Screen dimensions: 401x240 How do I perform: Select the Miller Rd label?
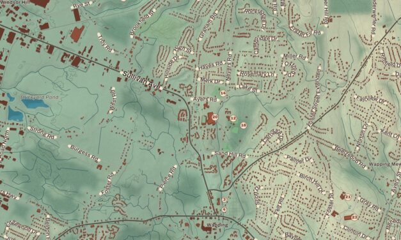[x=295, y=57]
